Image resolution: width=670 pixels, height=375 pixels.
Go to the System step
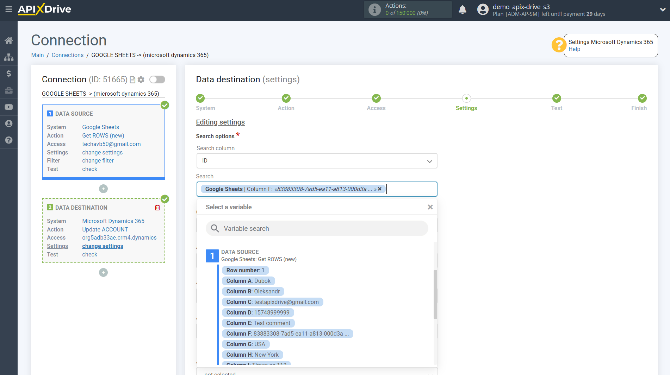coord(200,98)
